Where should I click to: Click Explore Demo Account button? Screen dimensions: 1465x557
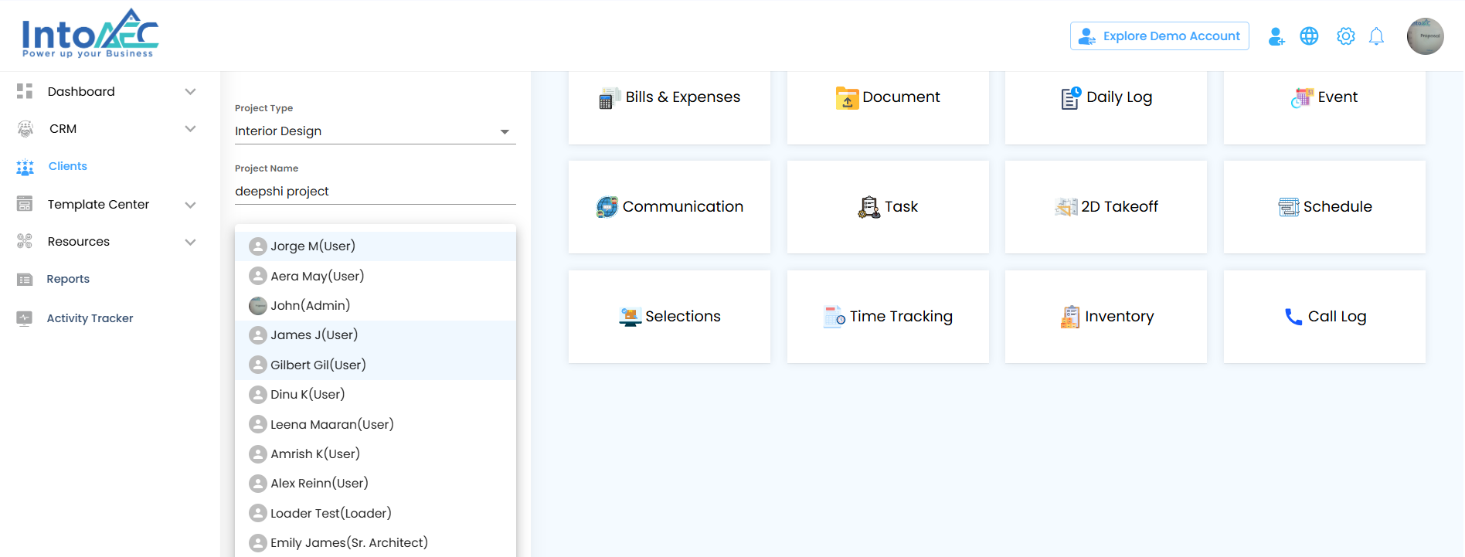tap(1159, 36)
